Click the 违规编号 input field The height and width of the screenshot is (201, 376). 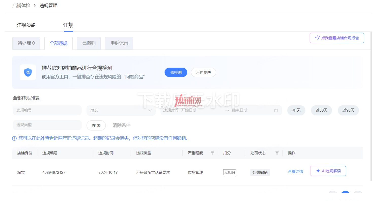click(x=47, y=110)
